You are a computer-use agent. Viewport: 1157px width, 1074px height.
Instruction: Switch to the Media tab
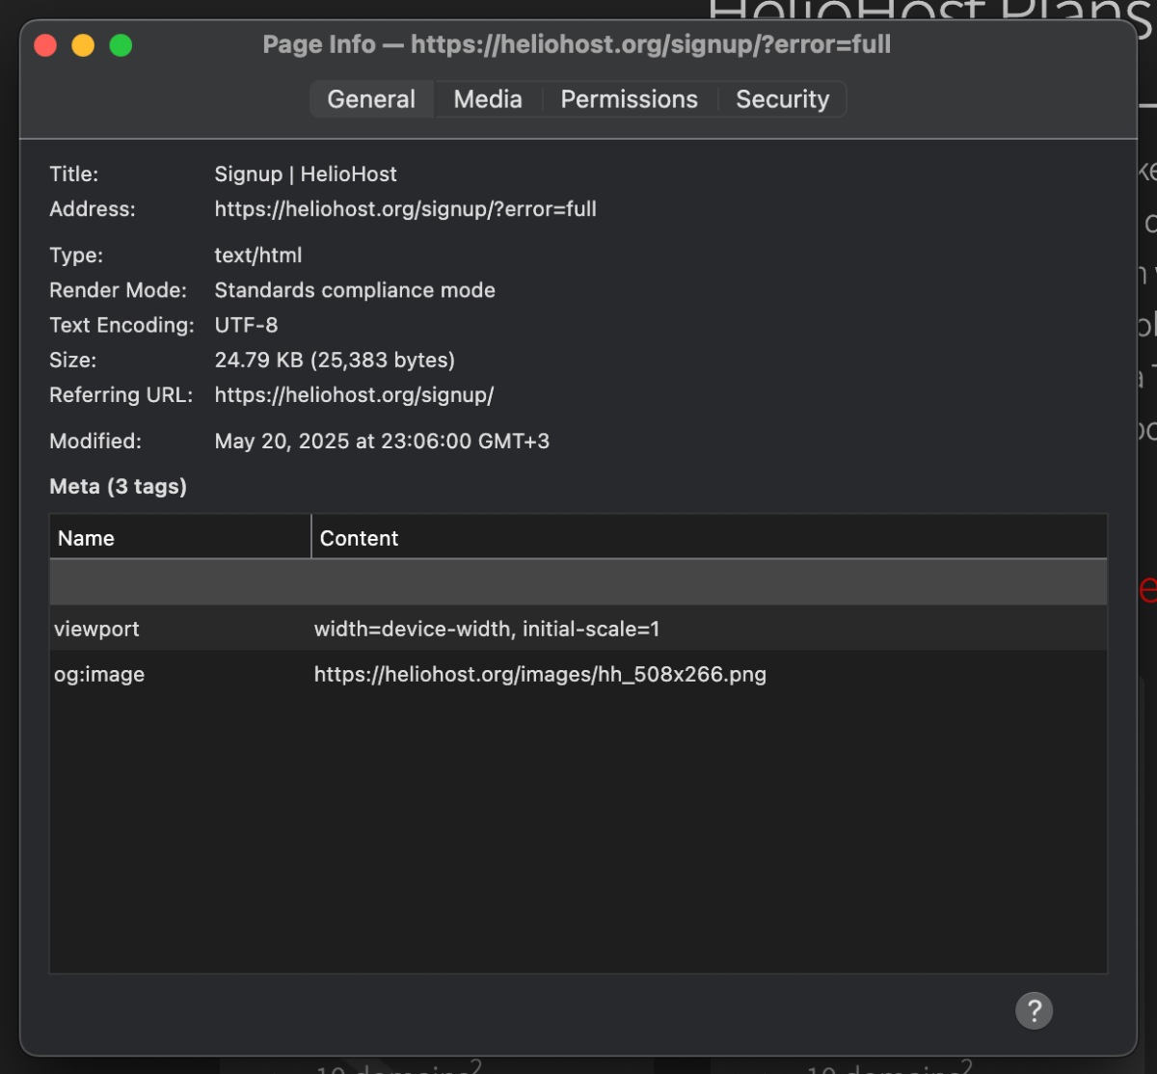pos(488,99)
